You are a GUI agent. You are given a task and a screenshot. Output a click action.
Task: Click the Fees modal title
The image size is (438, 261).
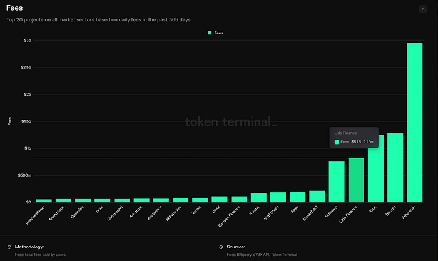coord(14,8)
